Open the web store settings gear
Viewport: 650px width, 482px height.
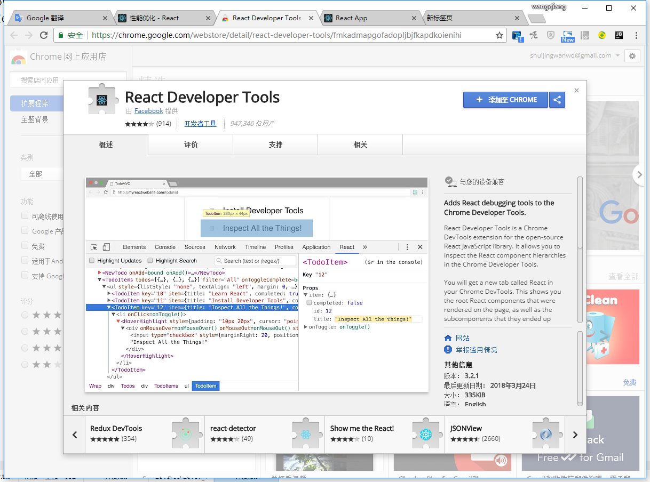pos(632,56)
